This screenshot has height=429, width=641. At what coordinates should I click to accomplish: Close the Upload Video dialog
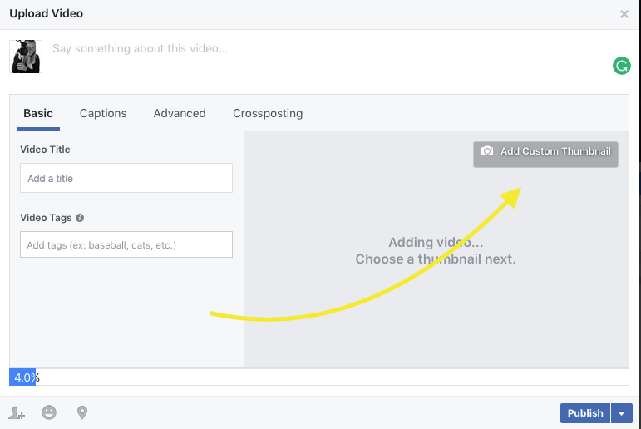[624, 14]
